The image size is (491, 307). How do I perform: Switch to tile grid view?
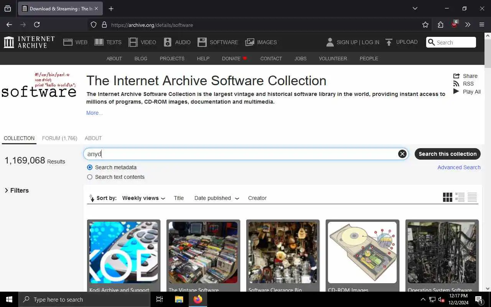click(x=447, y=197)
